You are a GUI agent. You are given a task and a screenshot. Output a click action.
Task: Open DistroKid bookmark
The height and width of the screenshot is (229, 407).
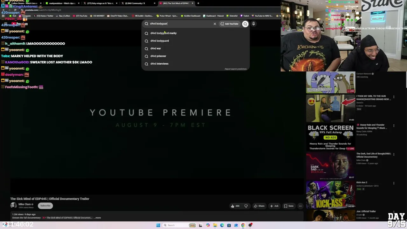[232, 16]
